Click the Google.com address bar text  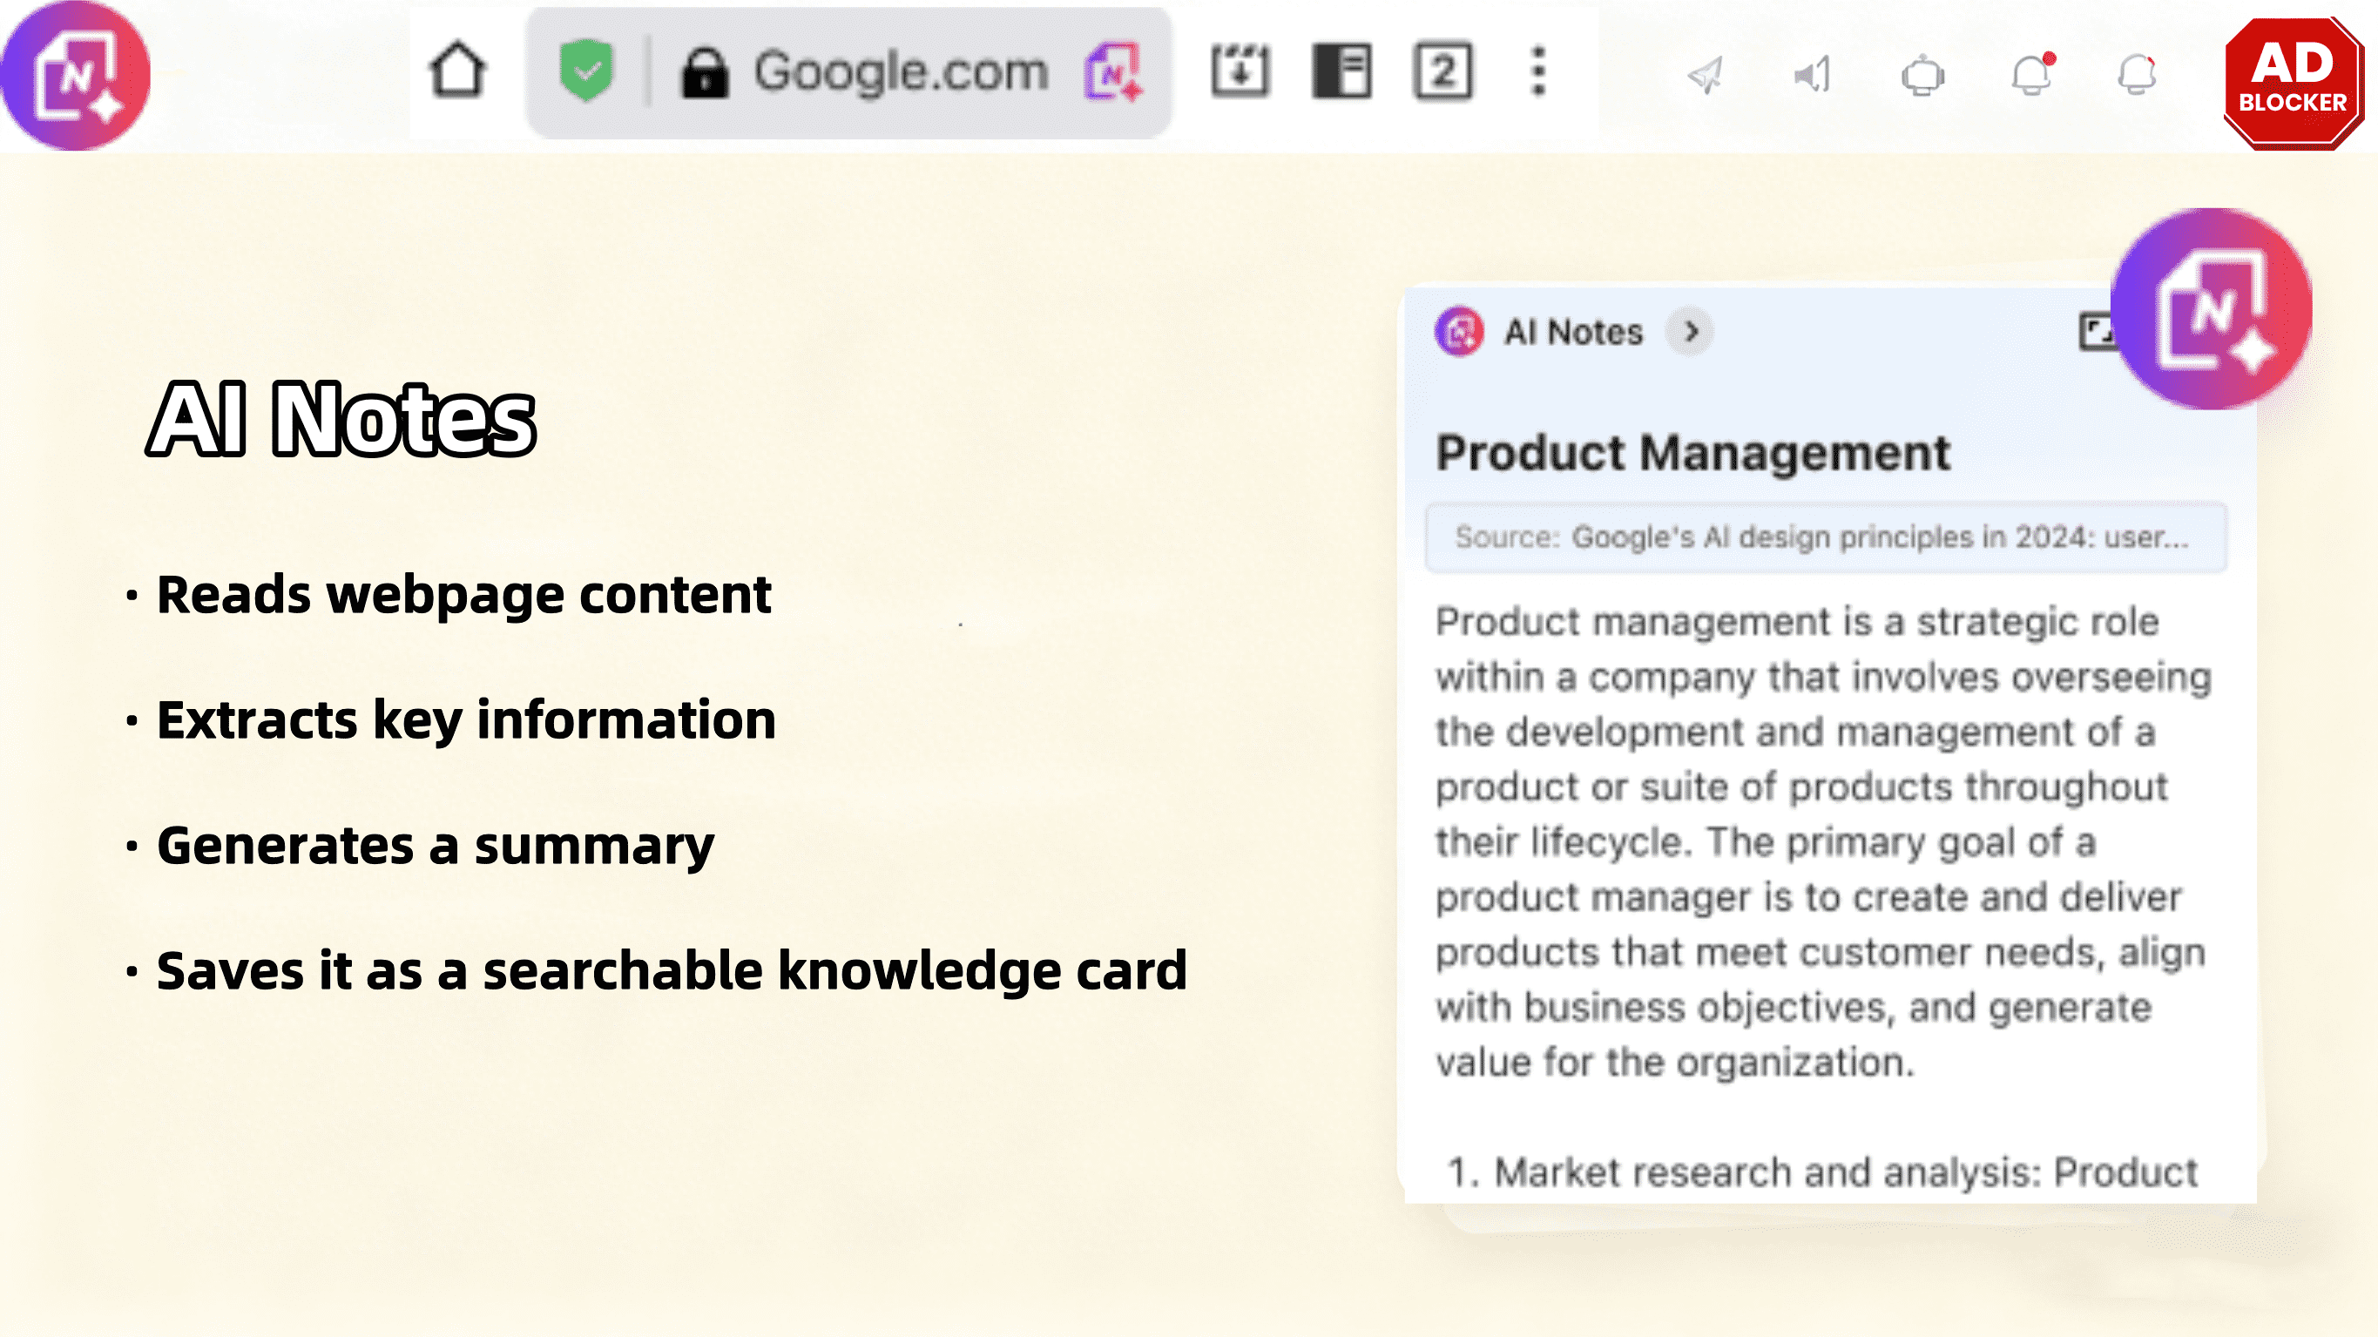[x=901, y=71]
